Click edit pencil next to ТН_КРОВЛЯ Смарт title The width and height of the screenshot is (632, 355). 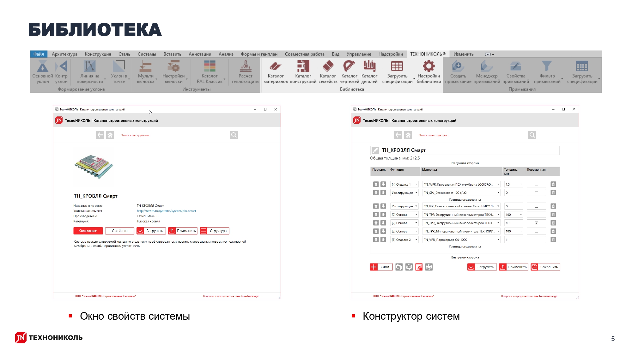375,150
